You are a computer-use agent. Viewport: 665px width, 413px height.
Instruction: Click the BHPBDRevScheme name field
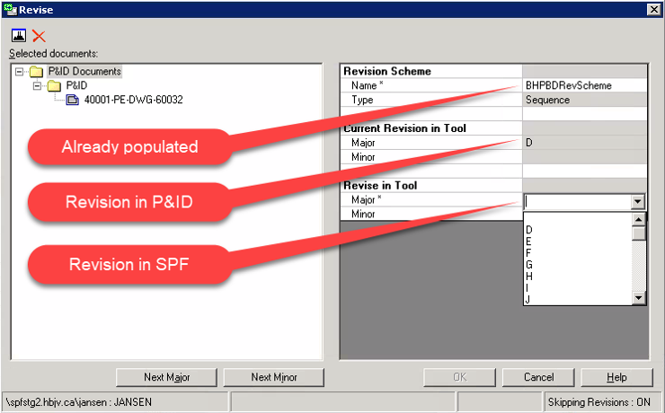(584, 85)
